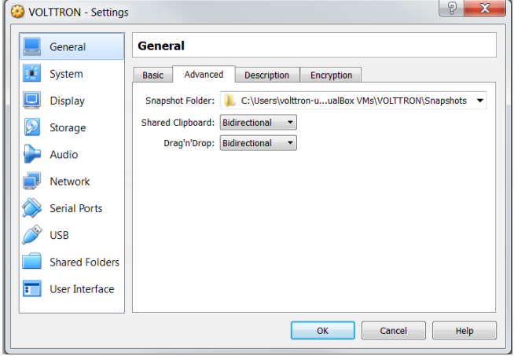Viewport: 514px width, 356px height.
Task: Open the Shared Clipboard dropdown
Action: 259,123
